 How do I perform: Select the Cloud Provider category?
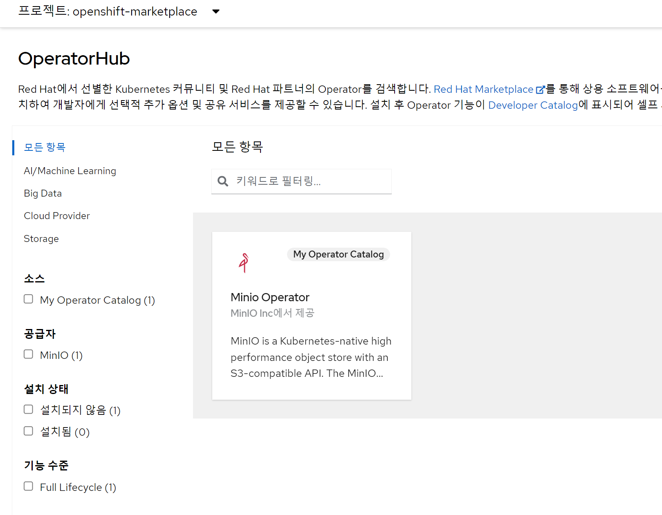pos(57,216)
